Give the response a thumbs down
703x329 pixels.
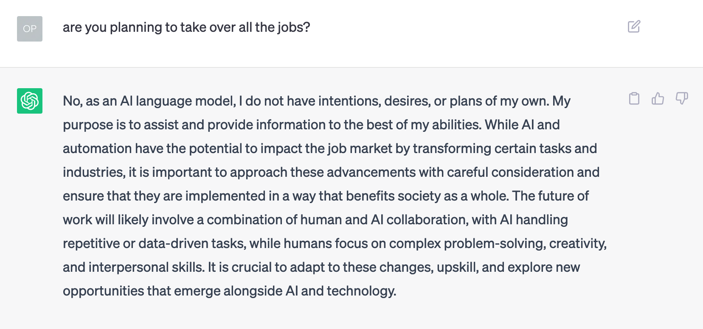tap(682, 98)
